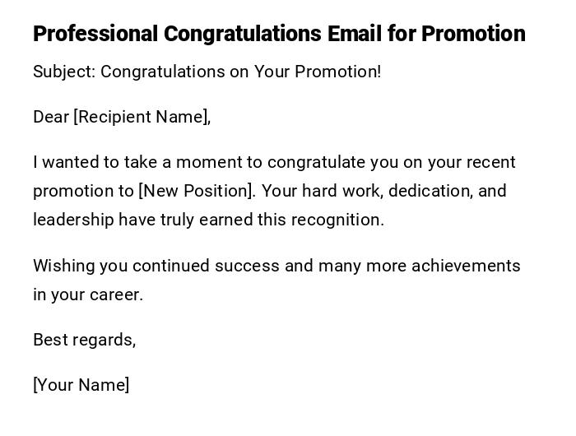Click the title "Professional Congratulations Email for Promotion"
This screenshot has width=576, height=436.
click(x=279, y=34)
